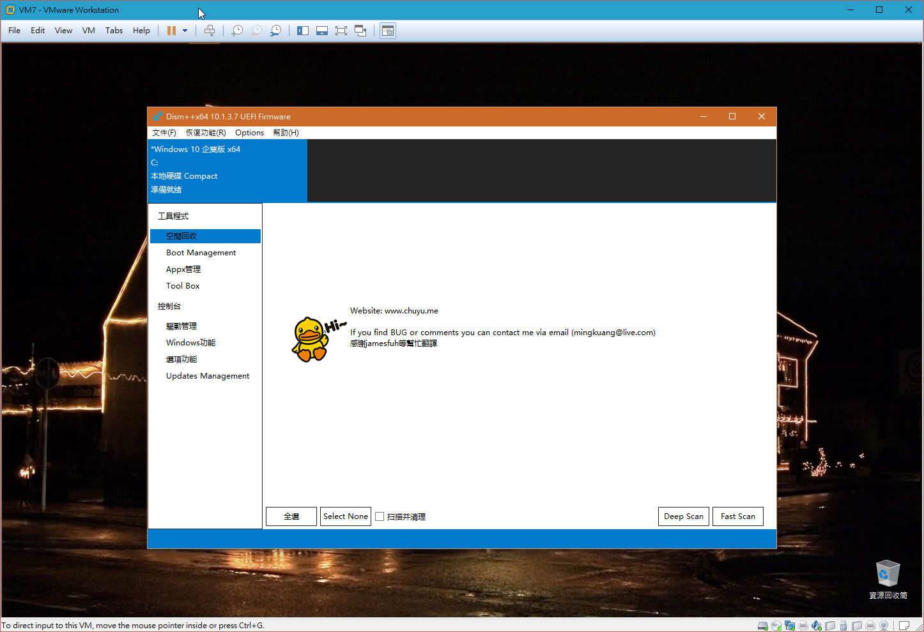This screenshot has height=632, width=924.
Task: Open the power options dropdown arrow beside pause
Action: point(185,31)
